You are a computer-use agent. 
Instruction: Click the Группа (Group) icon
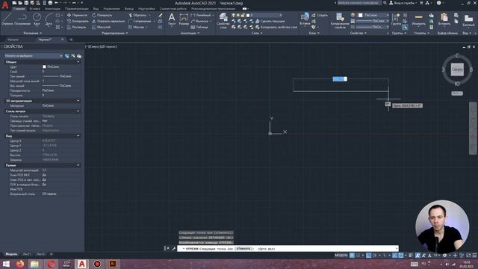[x=396, y=19]
